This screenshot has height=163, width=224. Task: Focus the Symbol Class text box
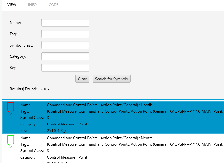(x=65, y=45)
